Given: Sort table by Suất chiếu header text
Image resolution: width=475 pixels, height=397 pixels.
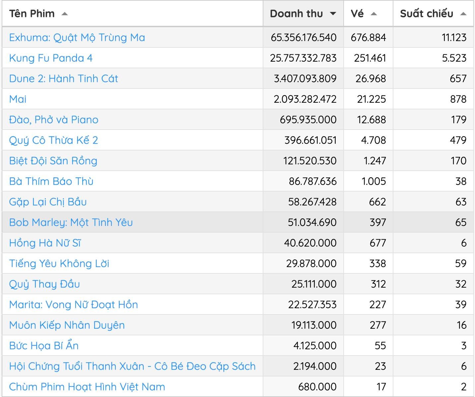Looking at the screenshot, I should coord(426,14).
